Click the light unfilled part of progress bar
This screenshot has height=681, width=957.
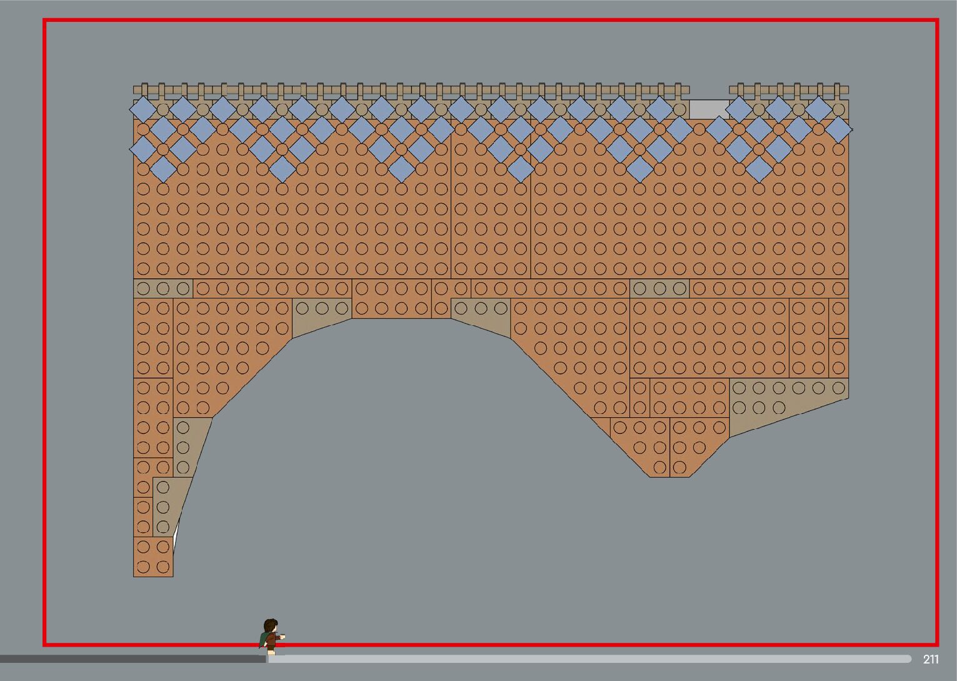coord(588,658)
